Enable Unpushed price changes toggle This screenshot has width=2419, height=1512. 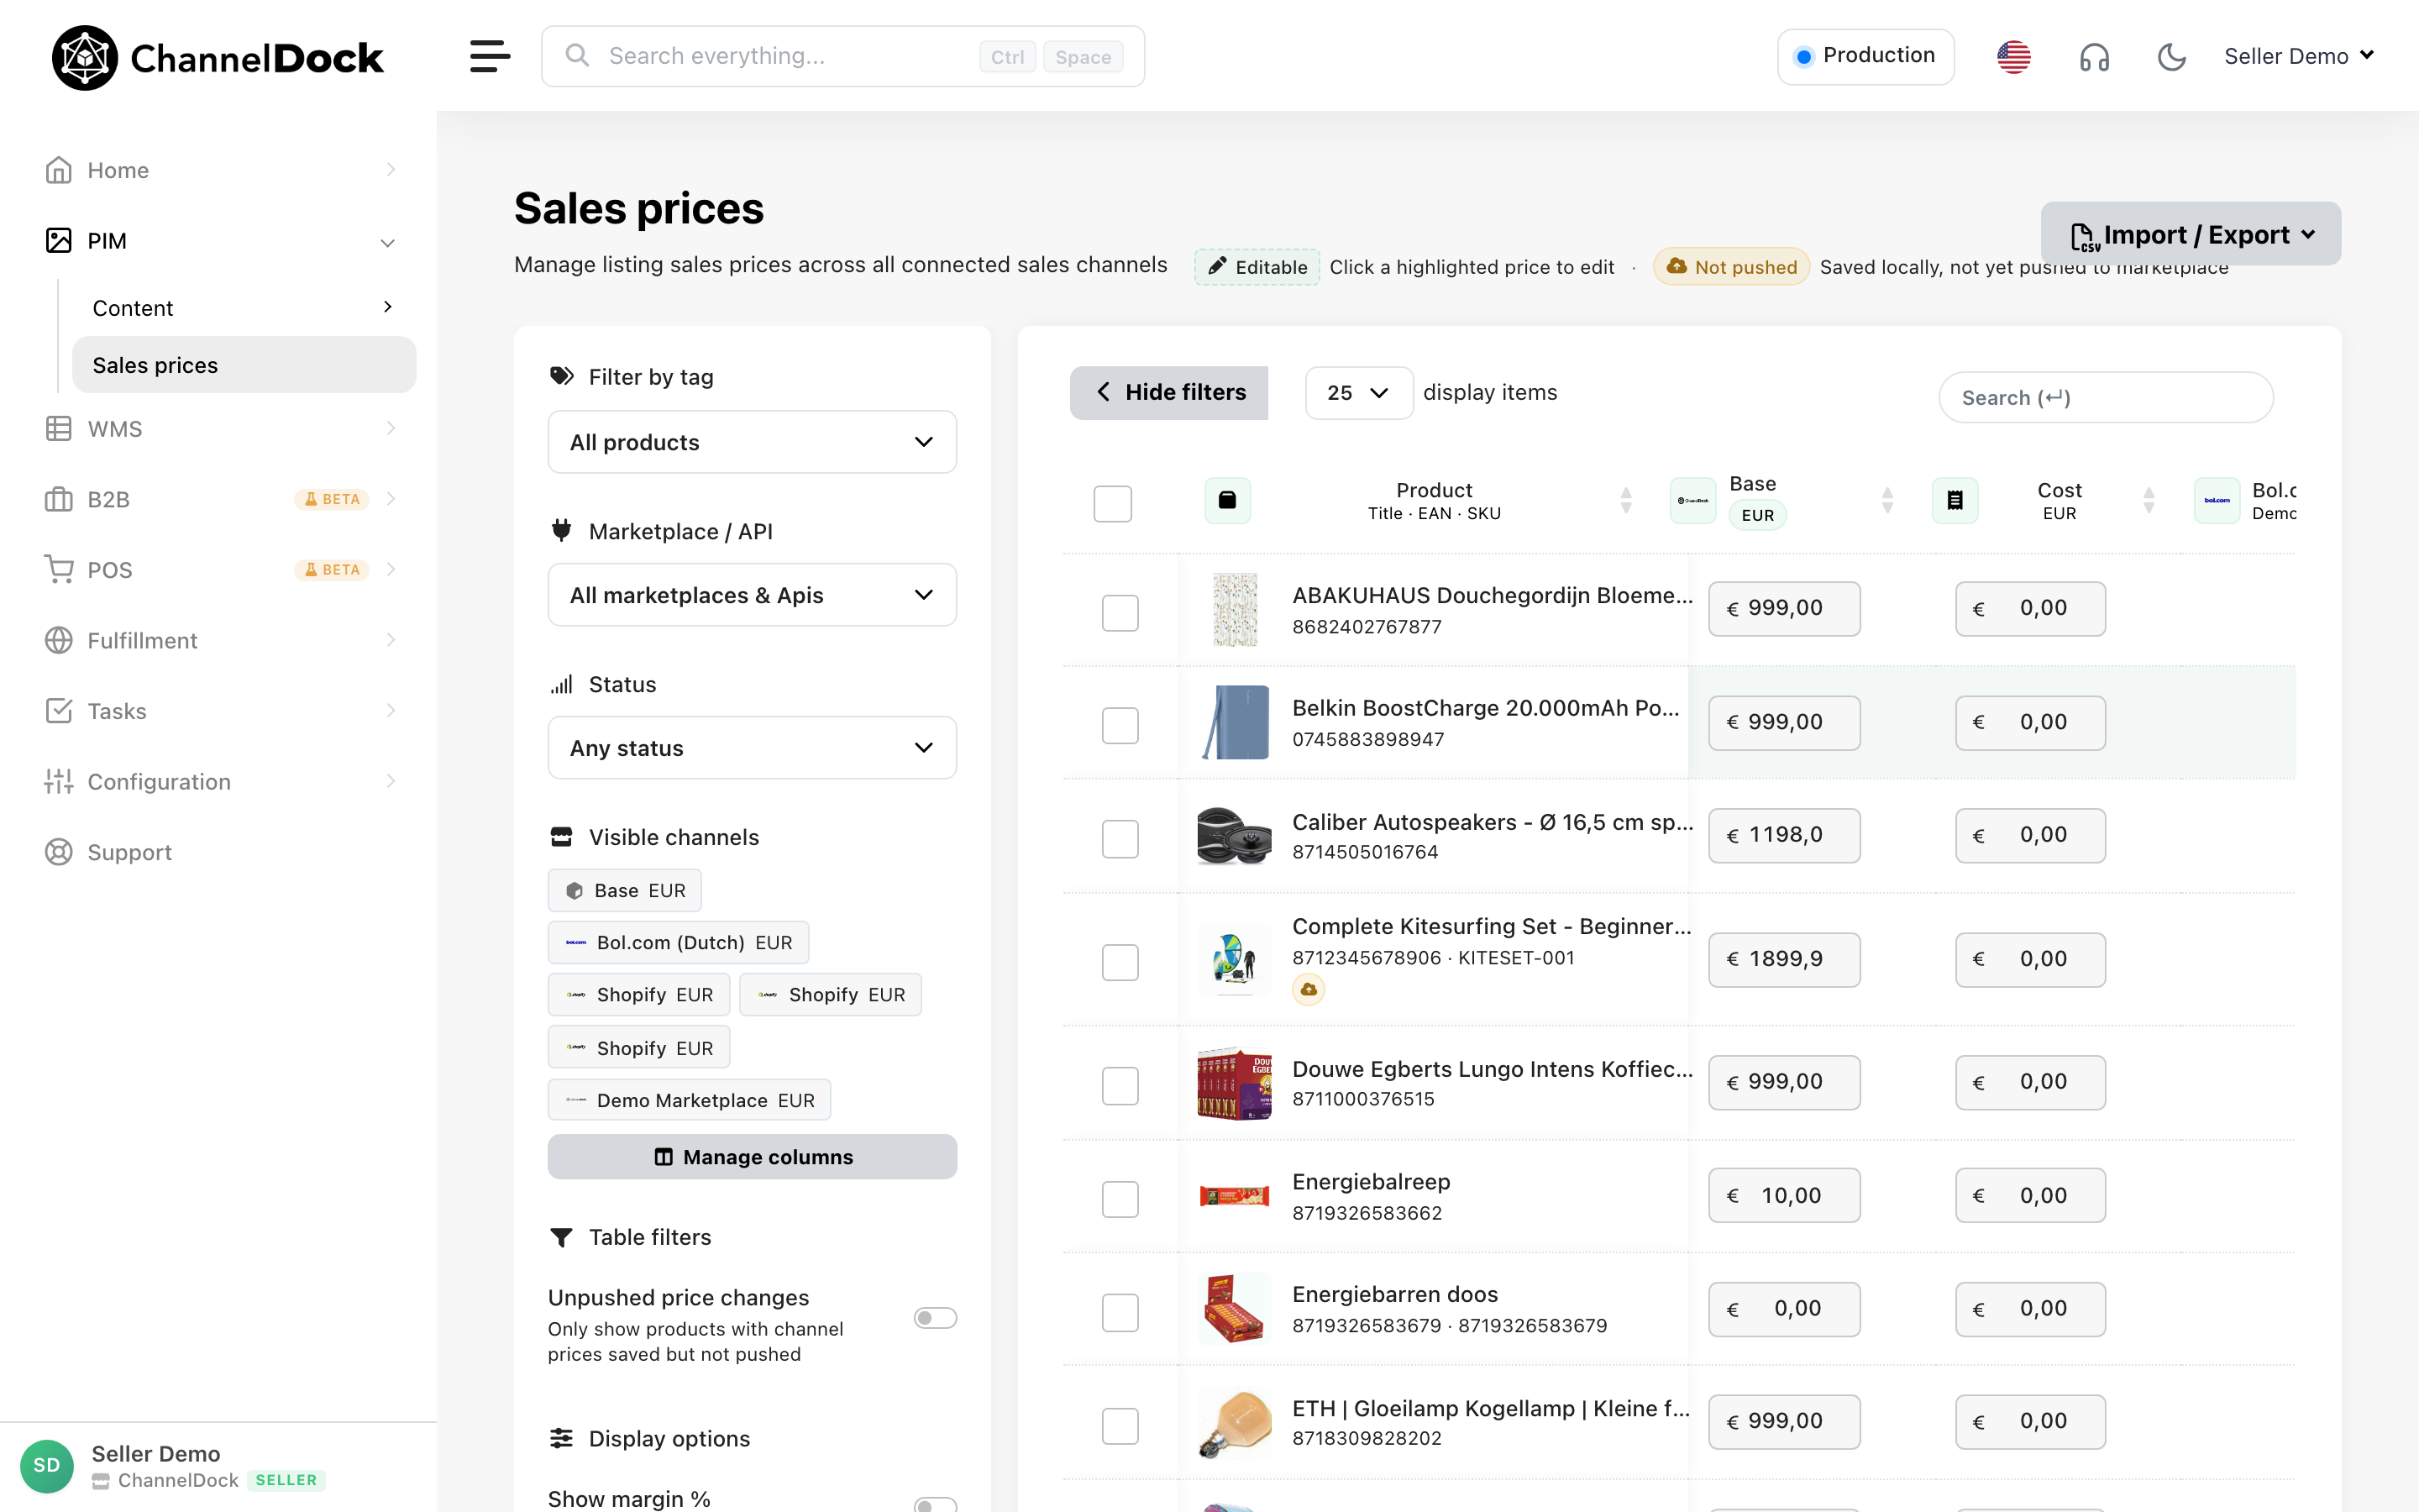pyautogui.click(x=935, y=1318)
